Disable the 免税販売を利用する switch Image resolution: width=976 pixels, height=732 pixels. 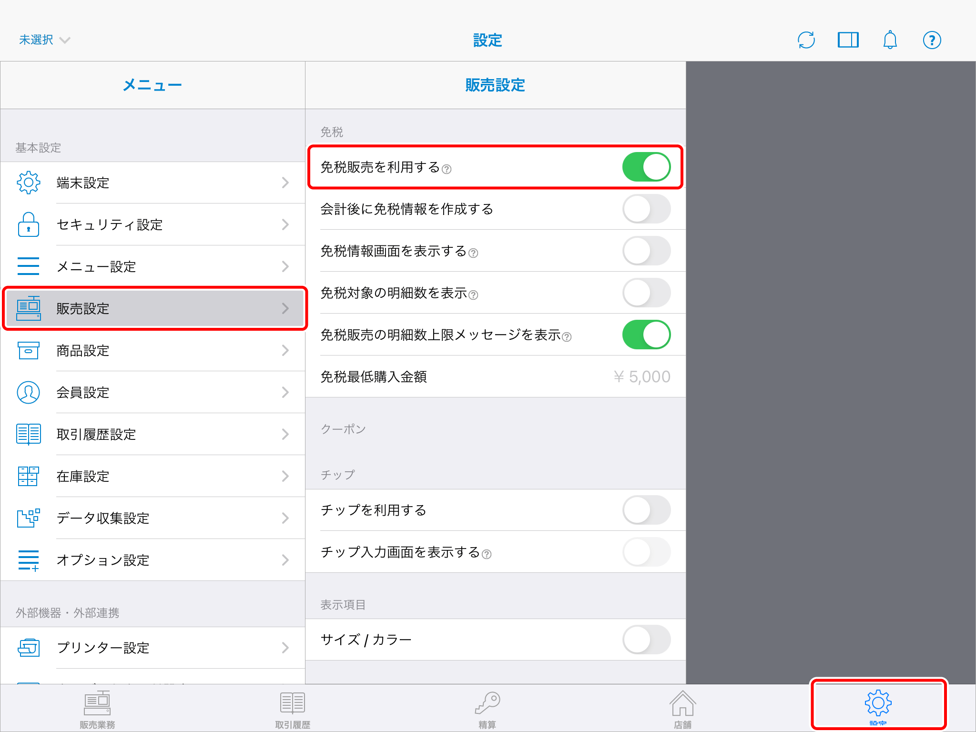(646, 167)
